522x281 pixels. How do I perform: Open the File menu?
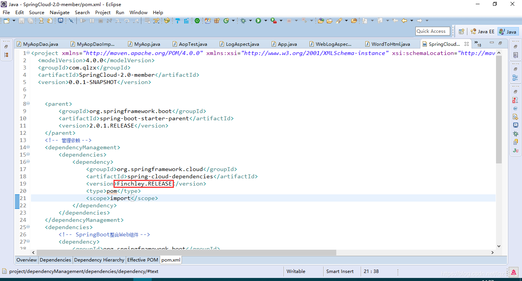pos(6,12)
